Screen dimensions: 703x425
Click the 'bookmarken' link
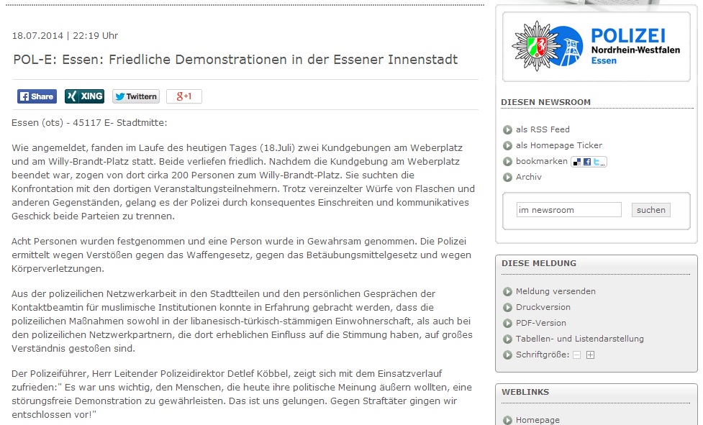click(541, 161)
